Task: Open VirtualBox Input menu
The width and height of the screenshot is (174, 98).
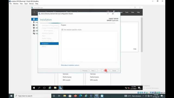Action: point(26,4)
